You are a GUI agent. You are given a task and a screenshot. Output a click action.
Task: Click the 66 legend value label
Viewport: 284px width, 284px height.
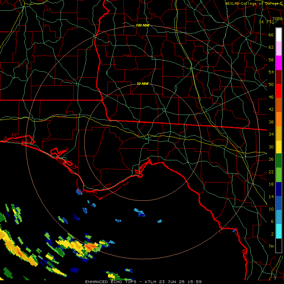coord(271,35)
